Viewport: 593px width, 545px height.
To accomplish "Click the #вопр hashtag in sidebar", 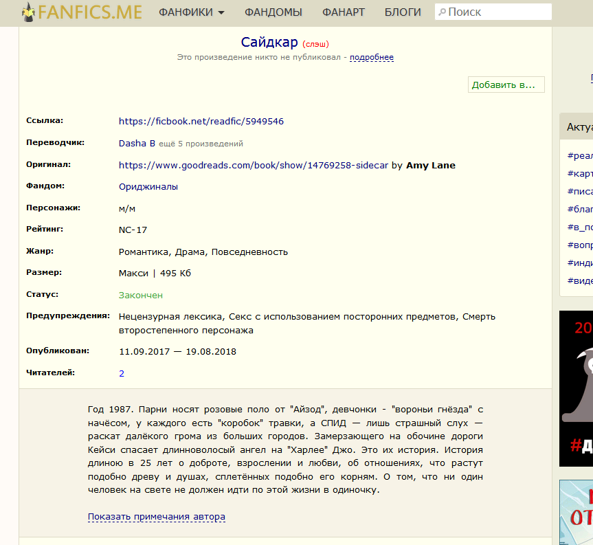I will coord(580,245).
